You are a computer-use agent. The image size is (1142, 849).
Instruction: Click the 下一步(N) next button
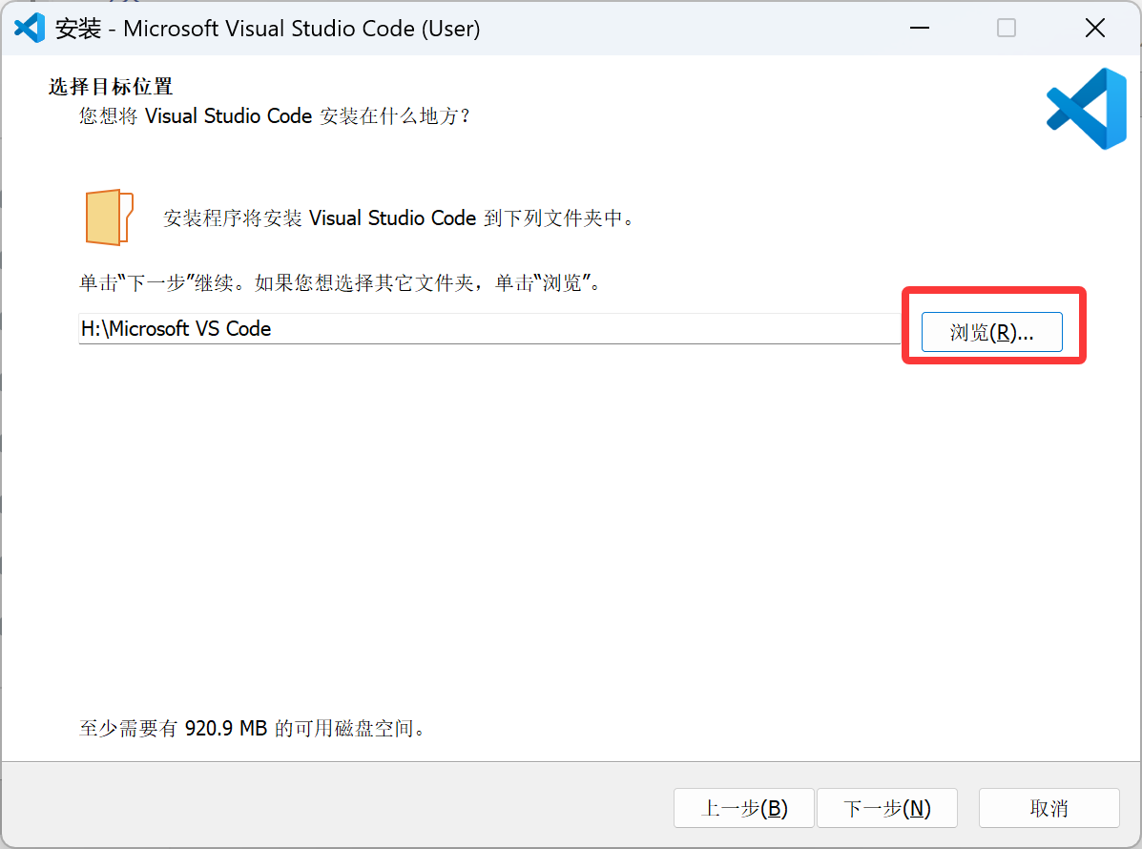tap(887, 808)
